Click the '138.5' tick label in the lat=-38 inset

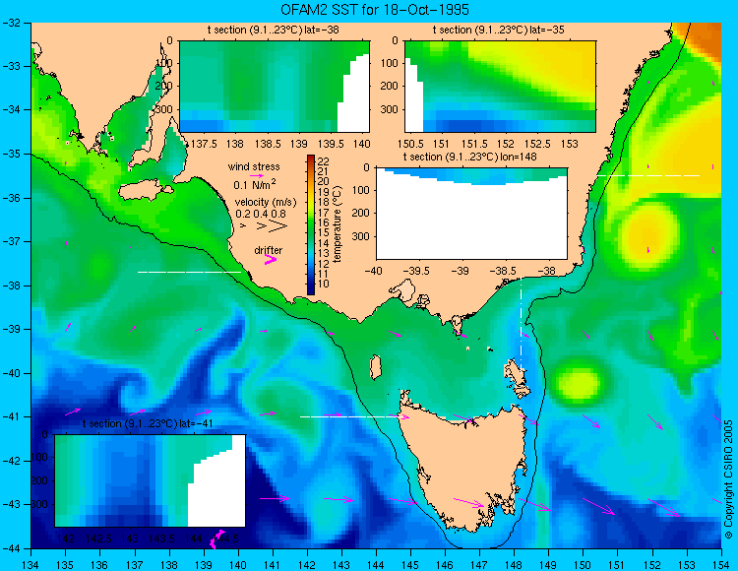coord(268,144)
